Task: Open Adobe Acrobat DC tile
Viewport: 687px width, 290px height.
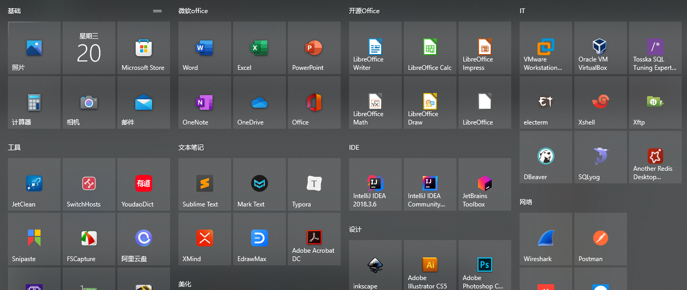Action: pos(314,239)
